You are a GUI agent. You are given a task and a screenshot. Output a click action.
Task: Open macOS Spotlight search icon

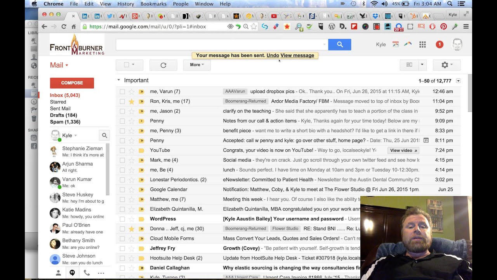tap(450, 3)
